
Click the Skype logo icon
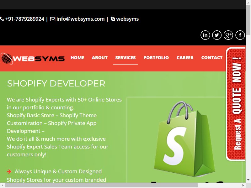pyautogui.click(x=113, y=19)
